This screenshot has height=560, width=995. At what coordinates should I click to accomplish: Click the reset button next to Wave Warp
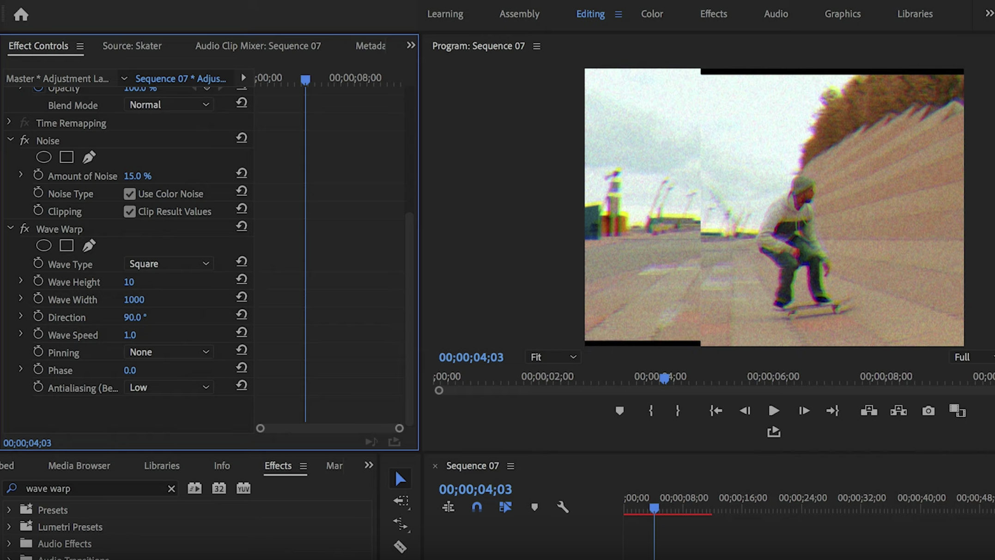tap(242, 226)
